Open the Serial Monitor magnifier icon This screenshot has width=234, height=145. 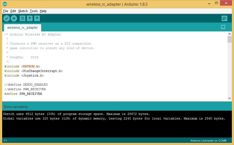[224, 19]
